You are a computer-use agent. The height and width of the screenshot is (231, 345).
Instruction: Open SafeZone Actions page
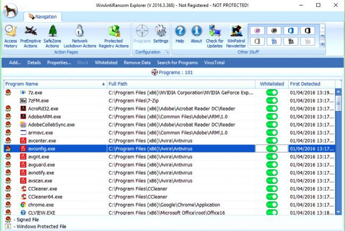(53, 37)
